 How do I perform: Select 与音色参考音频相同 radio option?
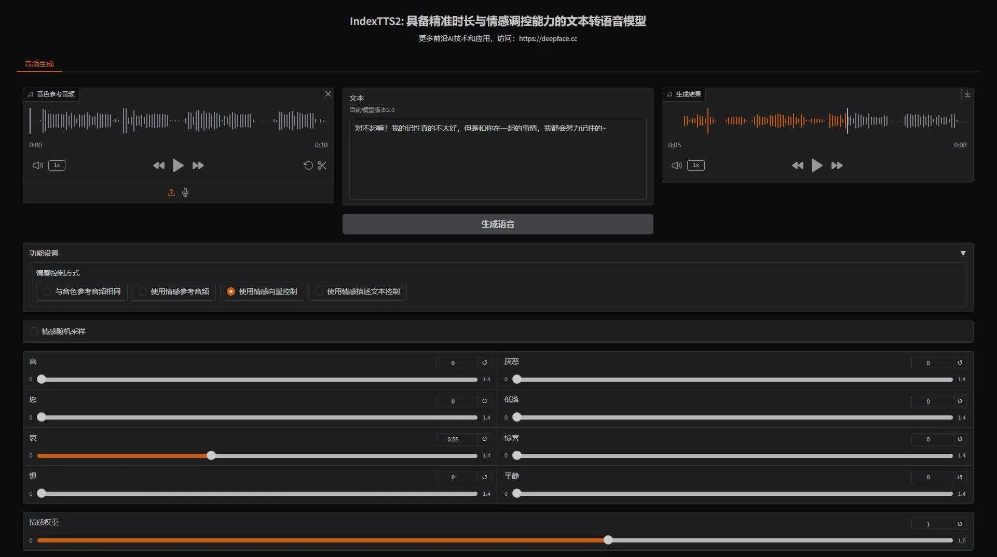(47, 291)
